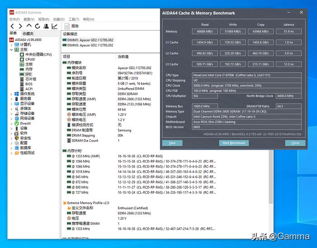Click the 显示设备 monitor icon
Viewport: 317px width, 248px height.
pos(17,103)
